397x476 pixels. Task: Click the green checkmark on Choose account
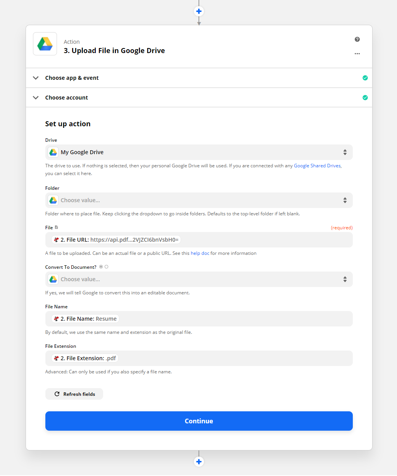click(x=365, y=97)
